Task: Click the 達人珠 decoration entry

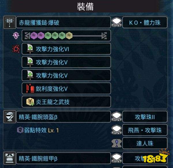Action: (145, 143)
